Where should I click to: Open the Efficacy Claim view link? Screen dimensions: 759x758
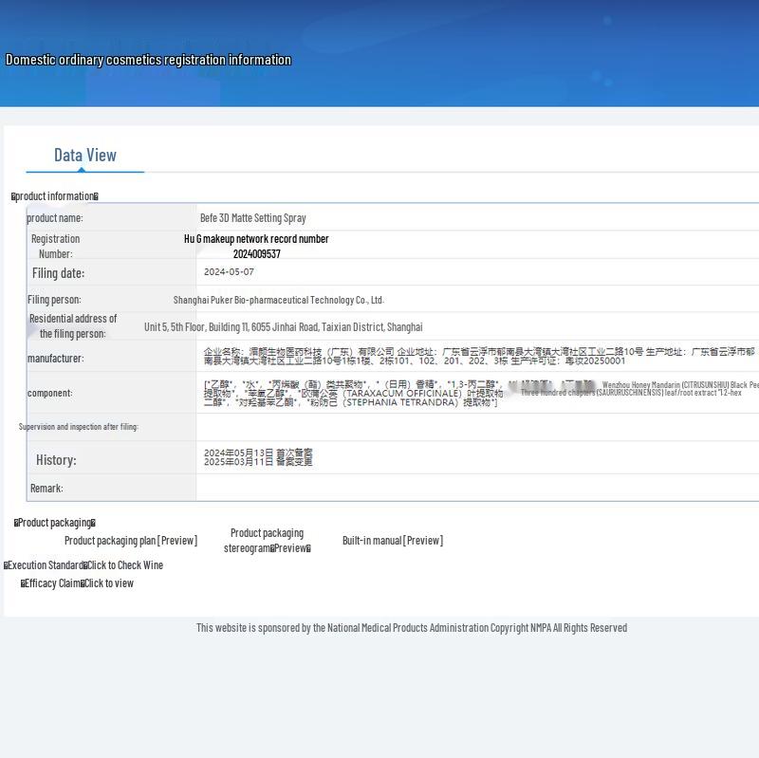click(108, 583)
